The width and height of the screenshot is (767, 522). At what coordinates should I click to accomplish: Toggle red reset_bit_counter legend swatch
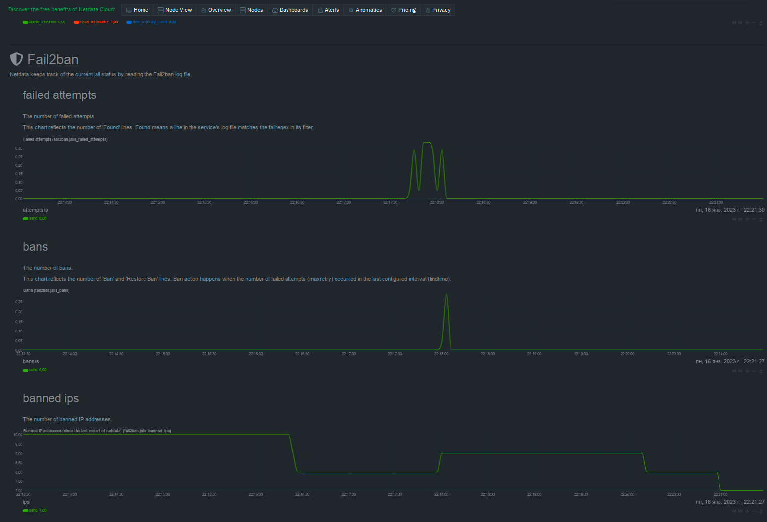tap(77, 22)
